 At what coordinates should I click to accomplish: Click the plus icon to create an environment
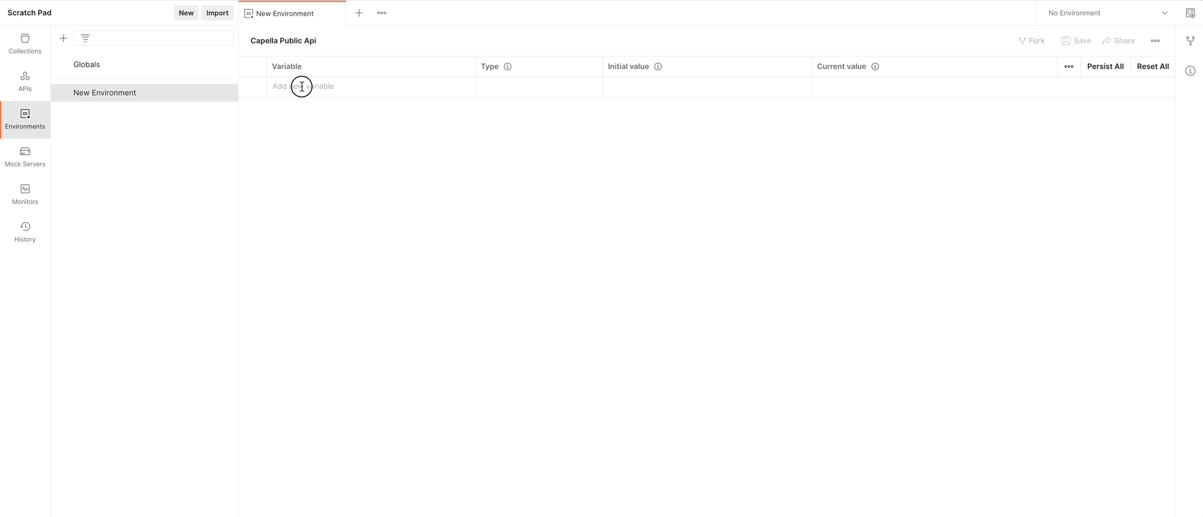click(x=63, y=38)
